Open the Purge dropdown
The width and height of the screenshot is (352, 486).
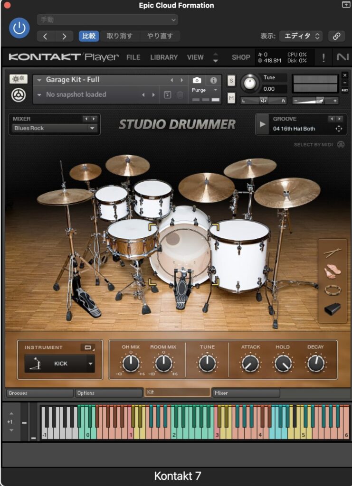click(205, 90)
